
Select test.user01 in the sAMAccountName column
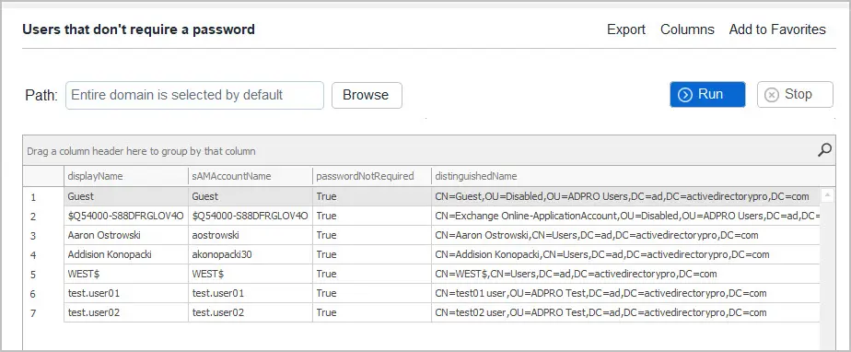coord(251,293)
